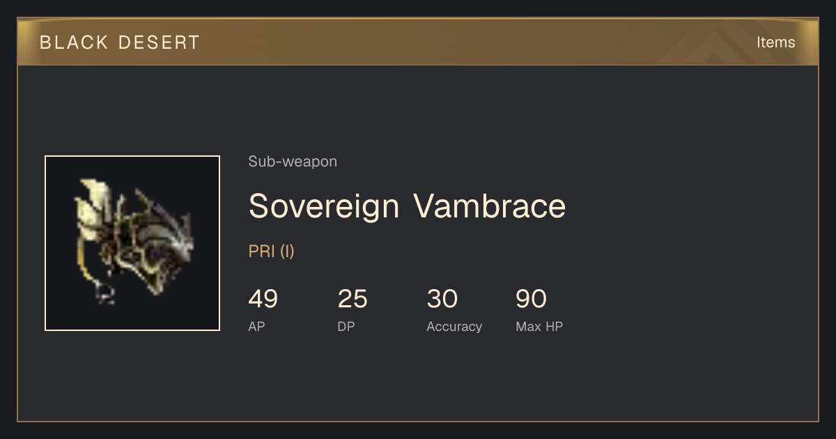
Task: Select the Sovereign Vambrace item name
Action: coord(407,206)
